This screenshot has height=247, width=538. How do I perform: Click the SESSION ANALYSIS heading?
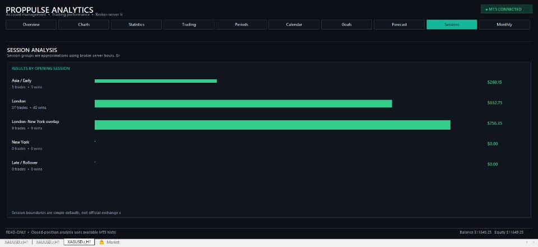pos(32,50)
